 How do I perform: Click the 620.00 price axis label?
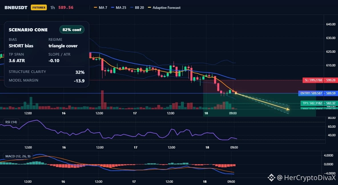[x=331, y=52]
